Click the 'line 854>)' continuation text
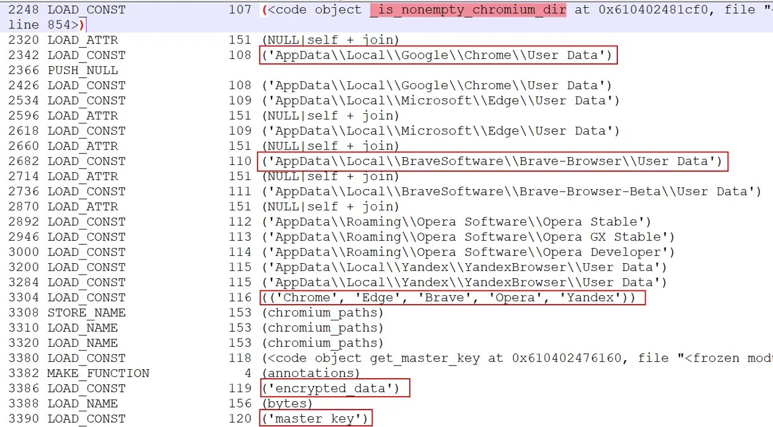 [47, 25]
